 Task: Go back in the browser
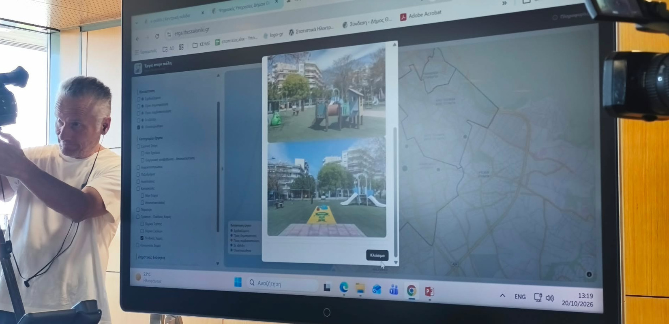click(x=137, y=39)
